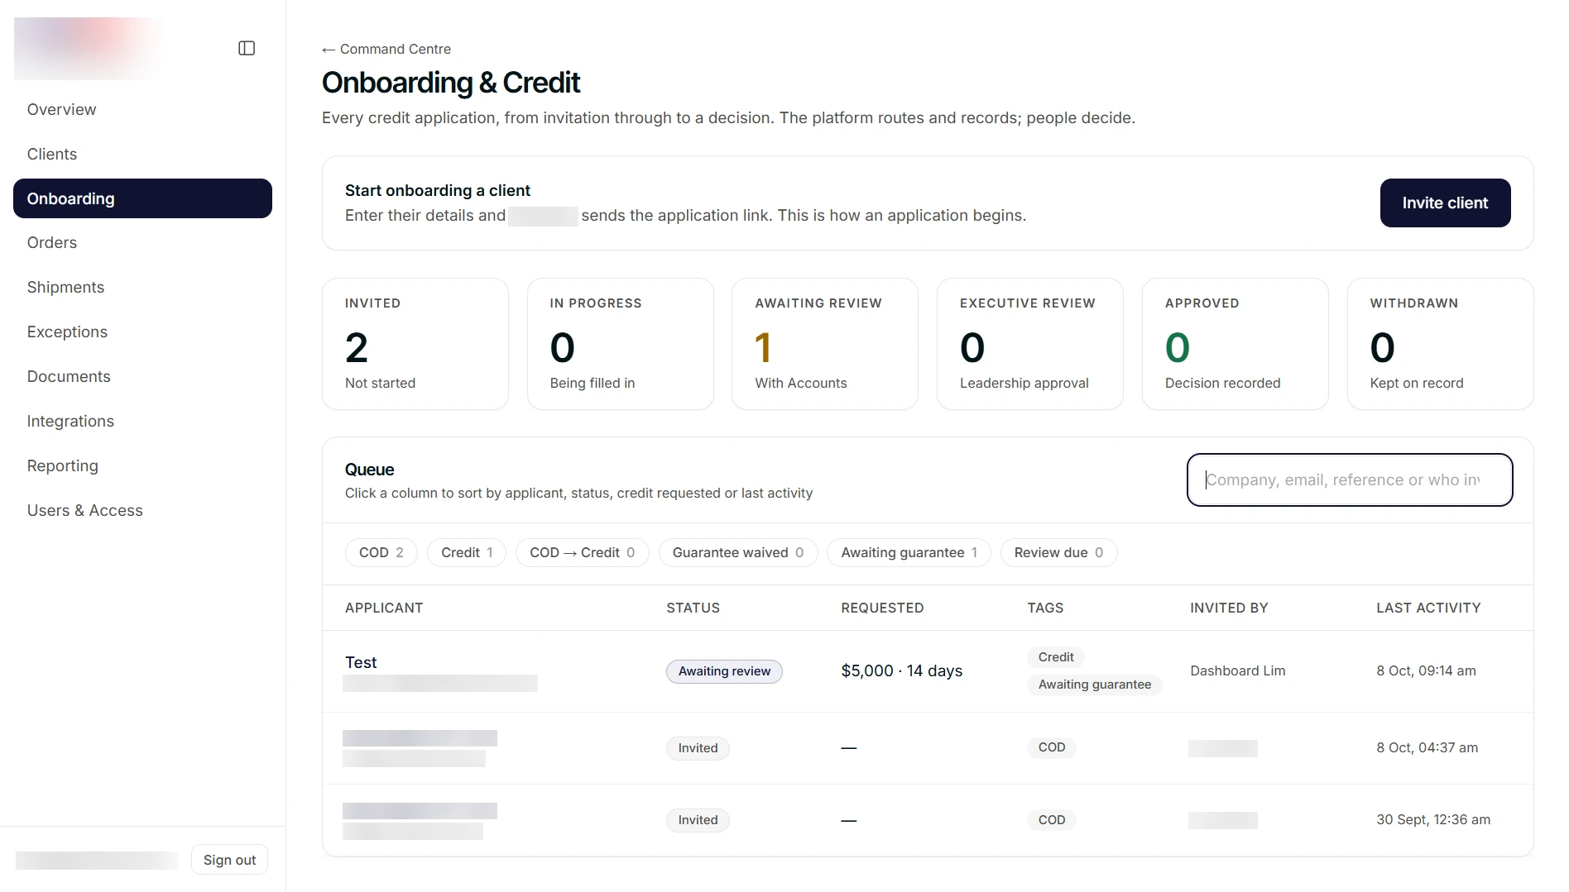Click the Dashboard Lim inviter name

click(x=1238, y=671)
